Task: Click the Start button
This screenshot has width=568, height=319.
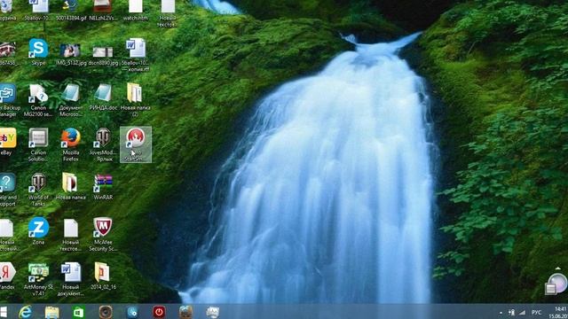Action: click(x=4, y=312)
